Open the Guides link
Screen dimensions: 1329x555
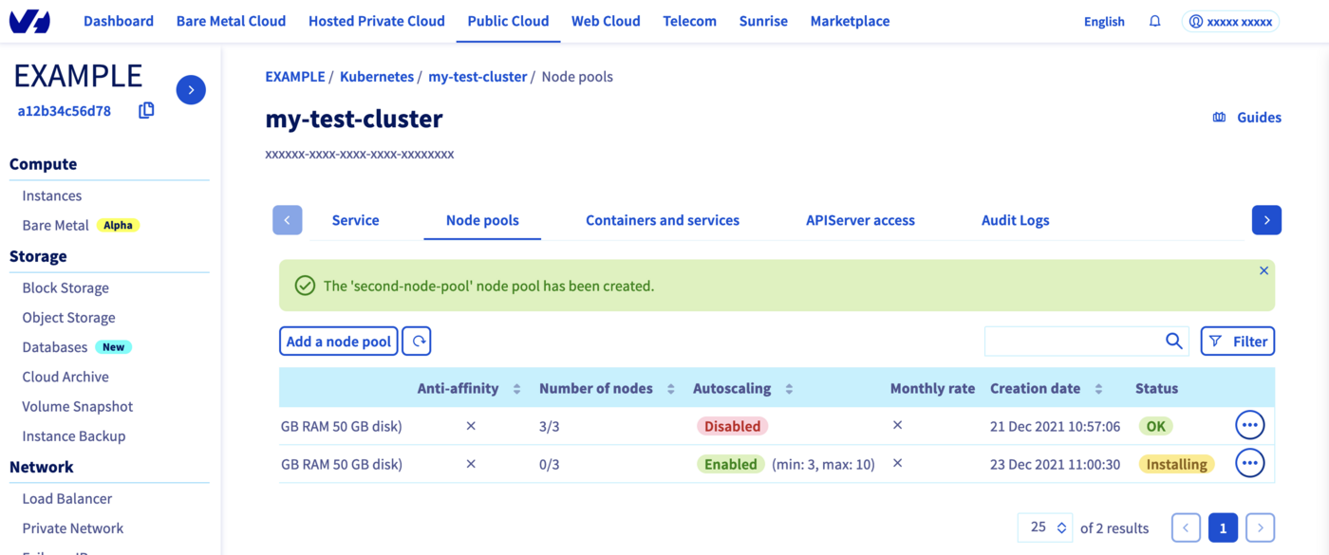(x=1247, y=118)
